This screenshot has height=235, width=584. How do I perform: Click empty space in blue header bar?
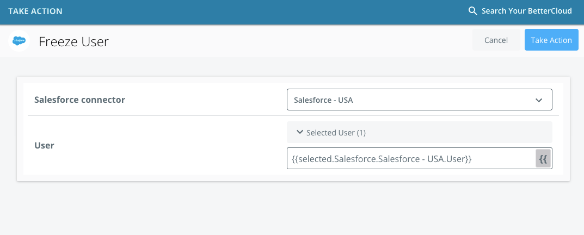[261, 11]
